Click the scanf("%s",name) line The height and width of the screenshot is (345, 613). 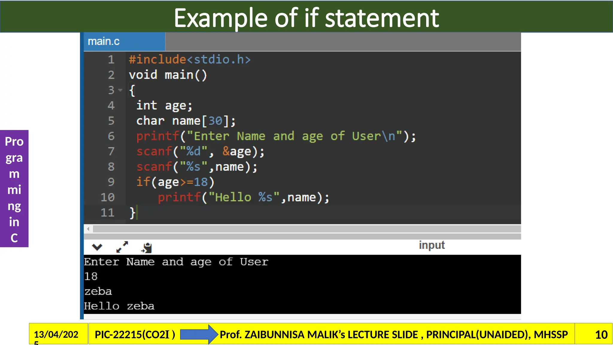(197, 167)
